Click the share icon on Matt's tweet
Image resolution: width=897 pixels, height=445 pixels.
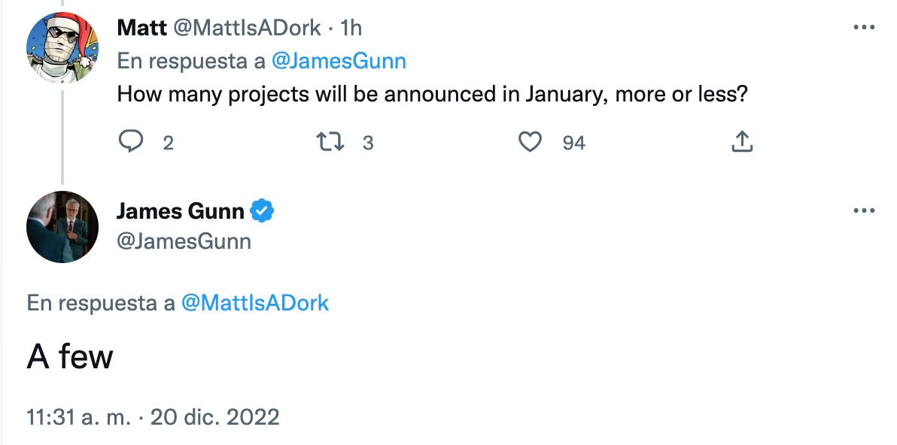(742, 141)
